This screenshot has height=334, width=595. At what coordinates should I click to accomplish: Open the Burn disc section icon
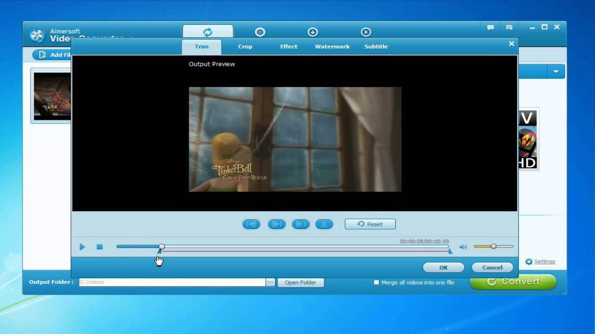pyautogui.click(x=260, y=32)
